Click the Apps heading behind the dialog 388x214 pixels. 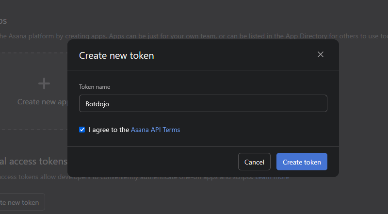tap(3, 21)
